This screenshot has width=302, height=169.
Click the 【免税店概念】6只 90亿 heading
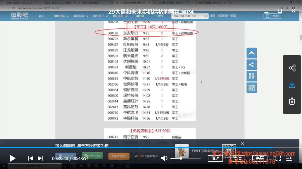pyautogui.click(x=150, y=131)
